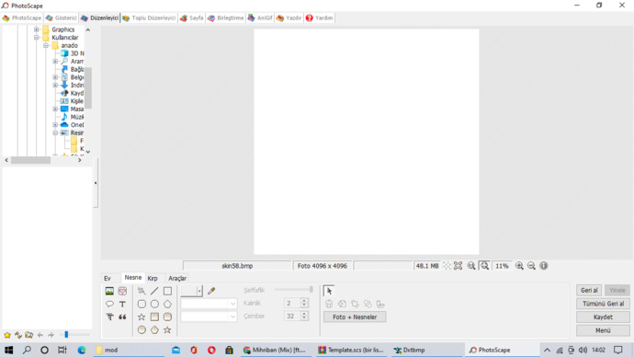Viewport: 634px width, 357px height.
Task: Open the heart icon clipart picker
Action: coord(122,291)
